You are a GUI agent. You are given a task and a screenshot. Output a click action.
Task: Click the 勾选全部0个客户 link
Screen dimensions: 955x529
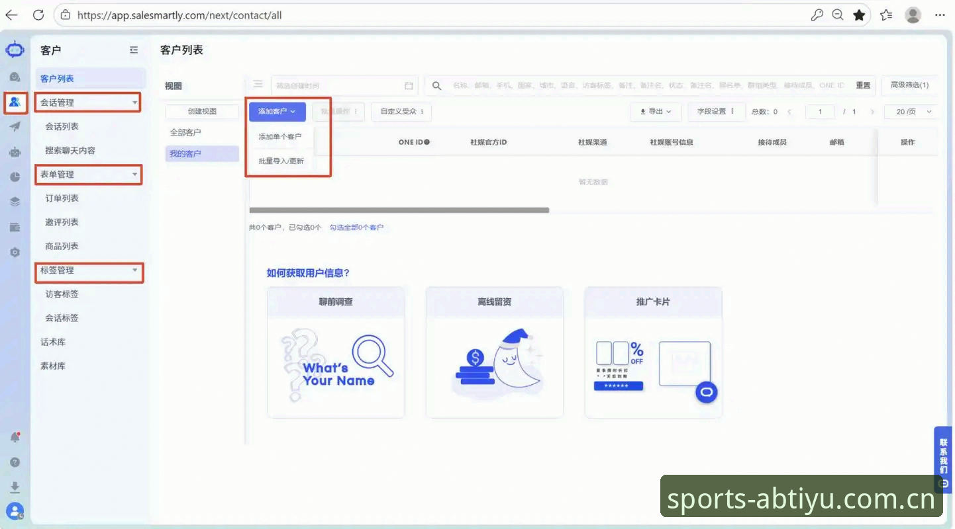click(356, 227)
